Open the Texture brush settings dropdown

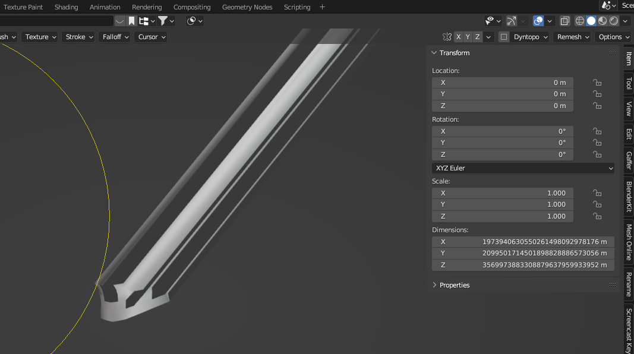(40, 37)
